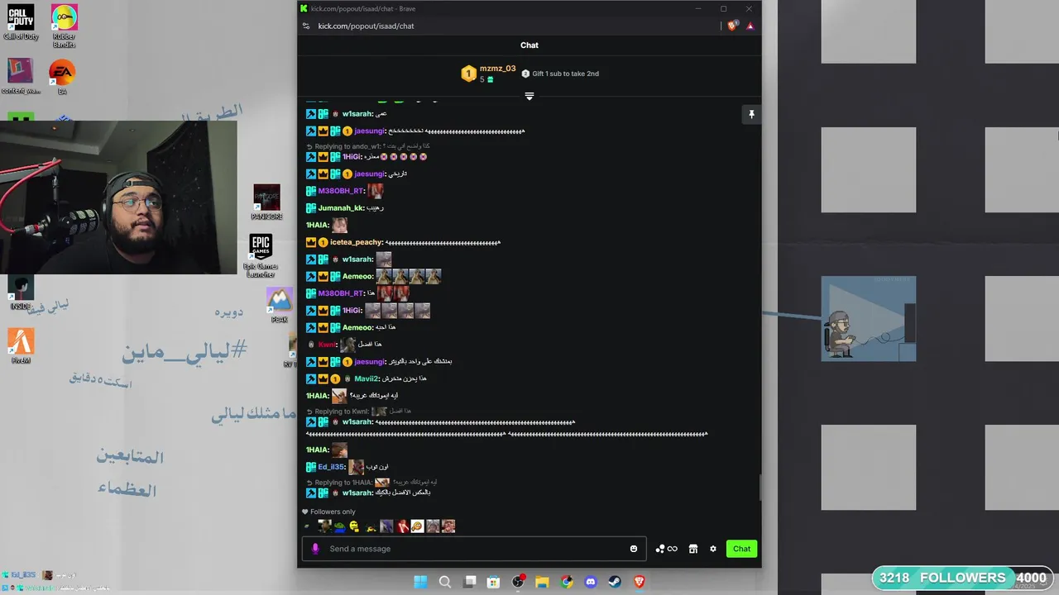Open Steam from taskbar
1059x595 pixels.
(615, 582)
